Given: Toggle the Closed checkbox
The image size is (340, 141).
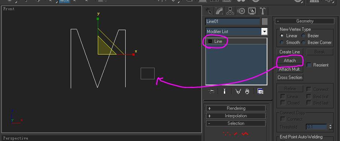Looking at the screenshot, I should coord(283,103).
